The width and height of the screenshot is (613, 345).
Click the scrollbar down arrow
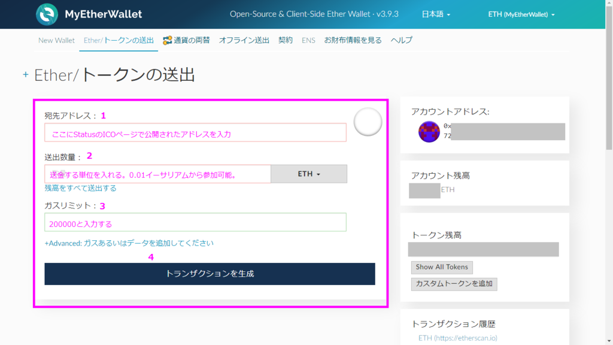609,341
